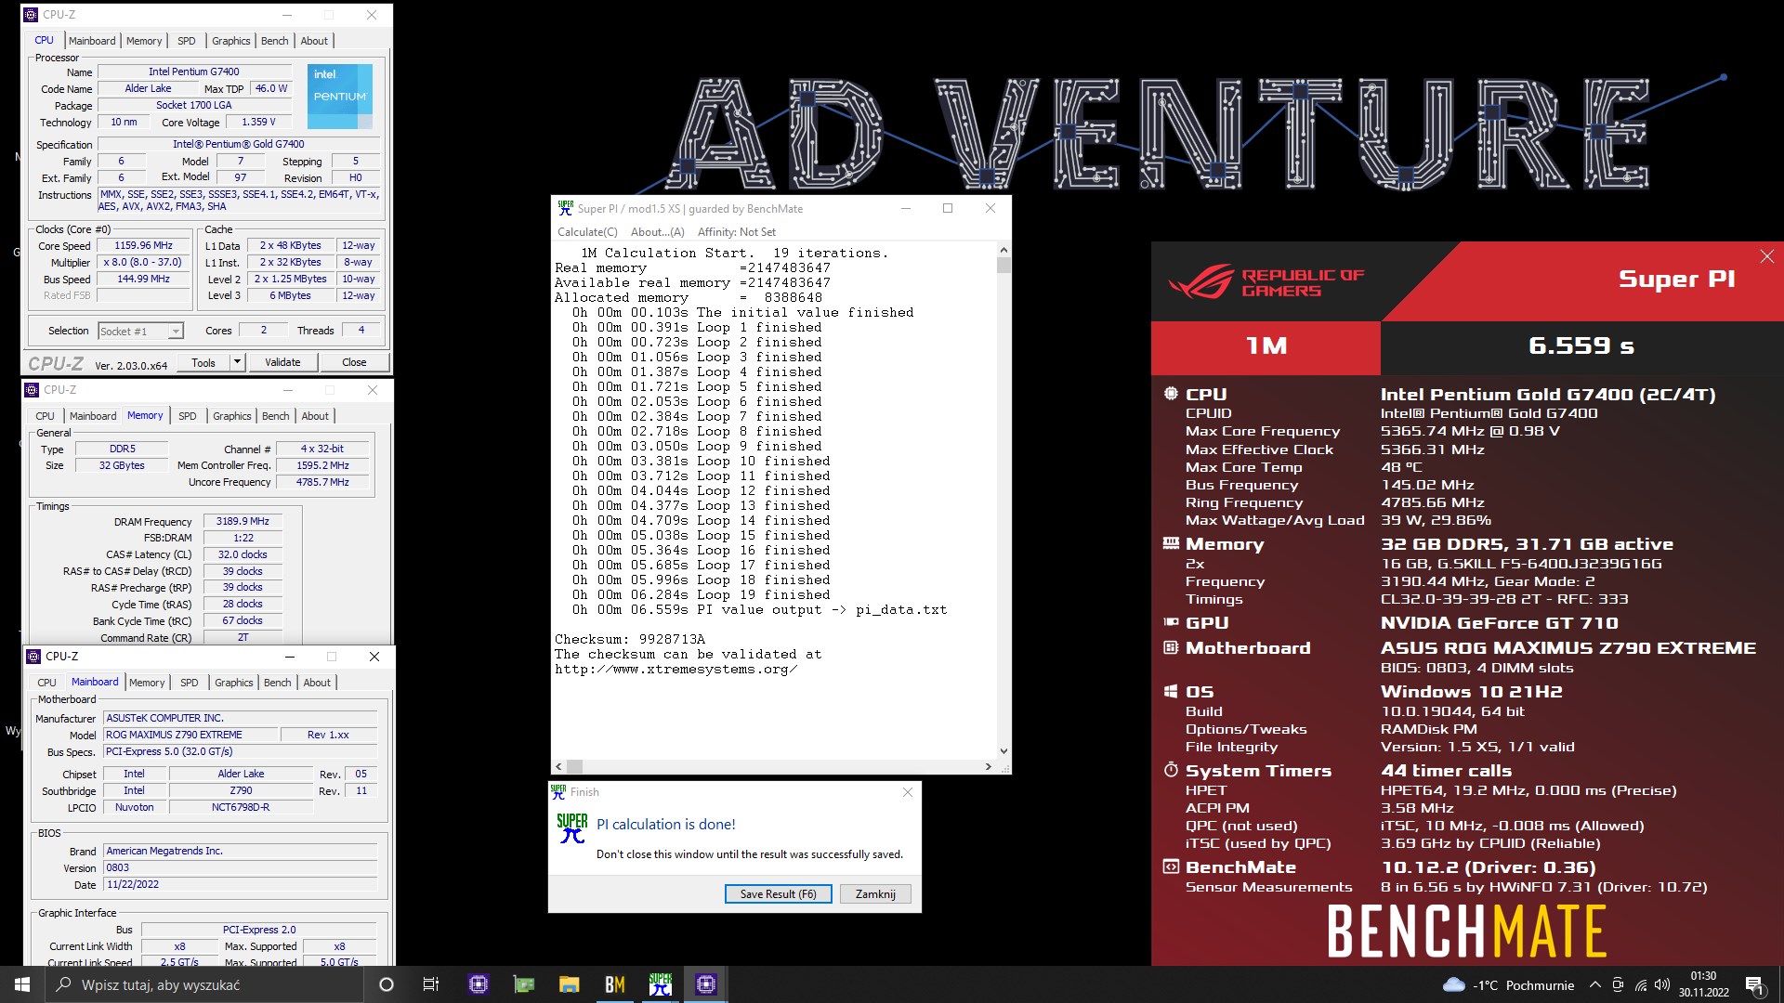The width and height of the screenshot is (1784, 1003).
Task: Open notification center icon
Action: pyautogui.click(x=1754, y=984)
